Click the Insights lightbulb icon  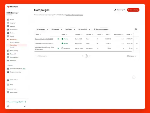point(8,23)
